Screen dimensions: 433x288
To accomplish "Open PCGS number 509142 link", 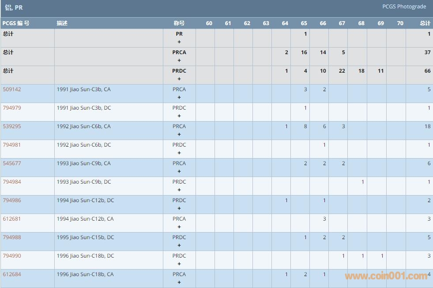I will coord(11,89).
